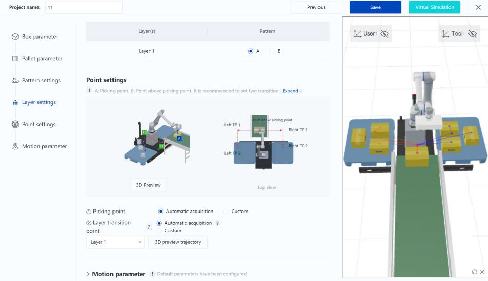Click the Pattern settings icon
The width and height of the screenshot is (488, 281).
[x=15, y=81]
